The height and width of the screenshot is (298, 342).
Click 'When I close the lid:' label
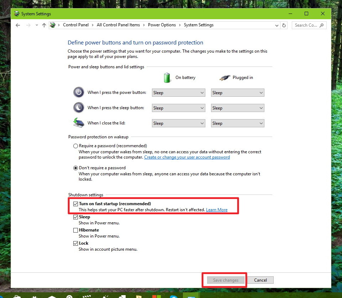[x=106, y=123]
